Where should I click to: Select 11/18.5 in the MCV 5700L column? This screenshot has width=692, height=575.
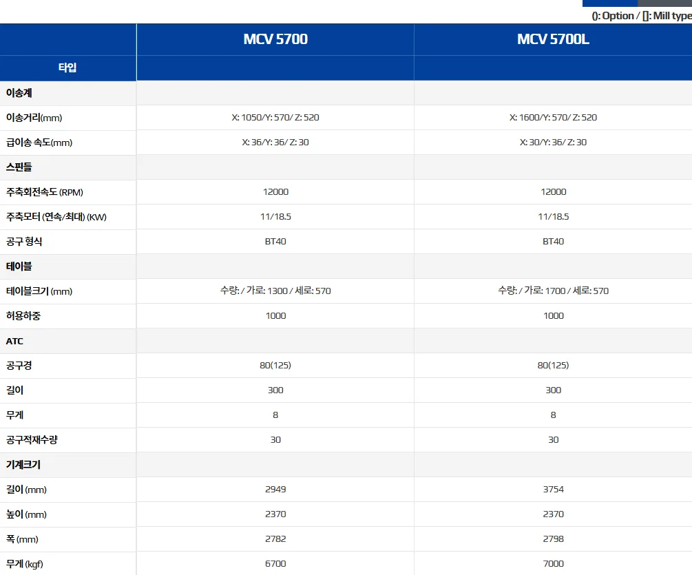(x=553, y=217)
